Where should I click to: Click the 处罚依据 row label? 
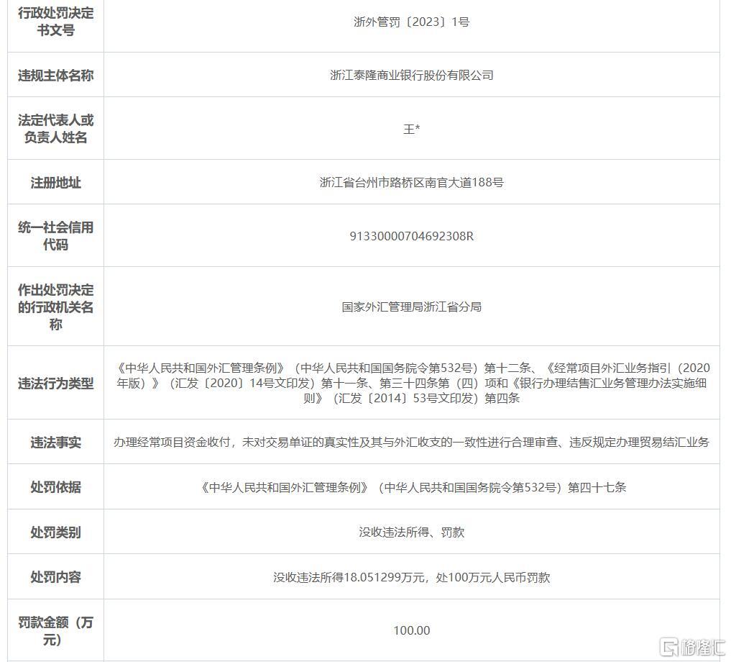[x=55, y=487]
